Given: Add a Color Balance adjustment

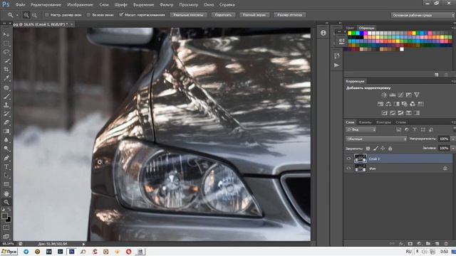Looking at the screenshot, I should click(388, 104).
